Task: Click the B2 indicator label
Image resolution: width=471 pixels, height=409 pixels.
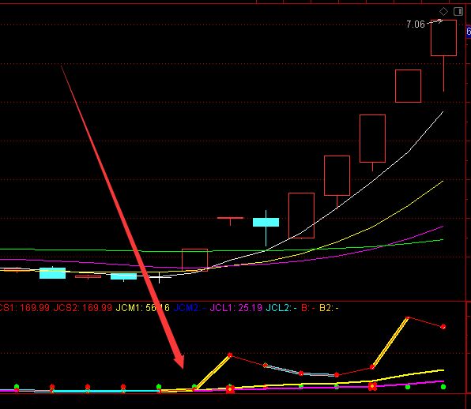Action: coord(329,308)
